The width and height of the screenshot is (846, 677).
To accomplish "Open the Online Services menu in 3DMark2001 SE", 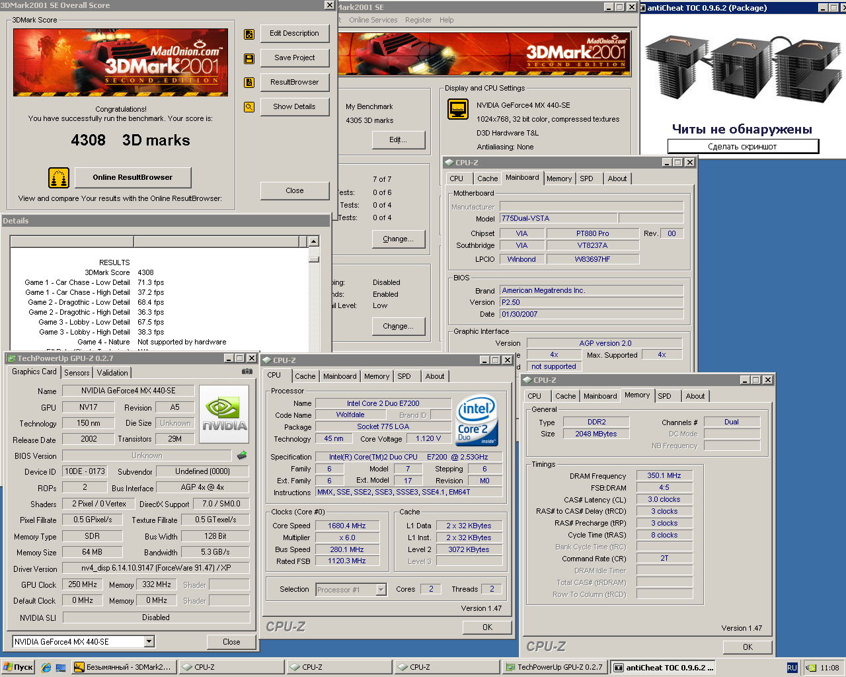I will (373, 20).
